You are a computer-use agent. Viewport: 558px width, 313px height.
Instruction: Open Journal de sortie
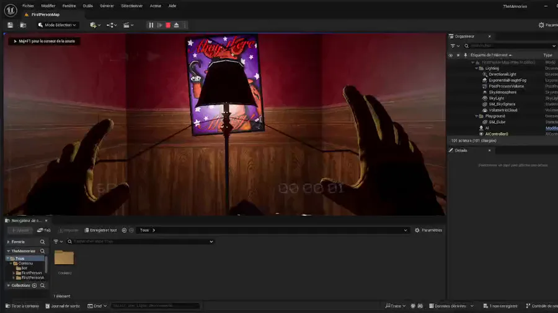63,306
